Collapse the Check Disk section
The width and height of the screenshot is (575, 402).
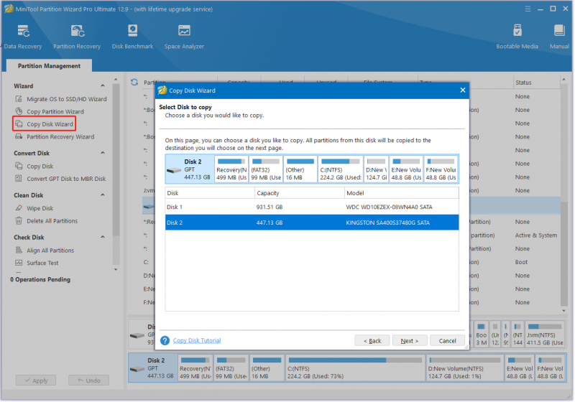coord(103,237)
